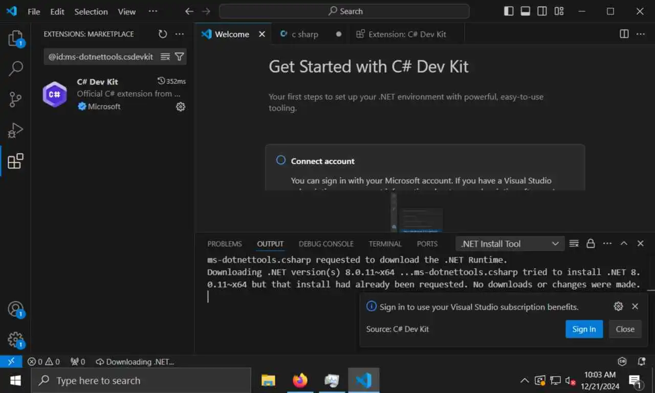Open the Explorer view in activity bar
Viewport: 655px width, 393px height.
click(15, 38)
